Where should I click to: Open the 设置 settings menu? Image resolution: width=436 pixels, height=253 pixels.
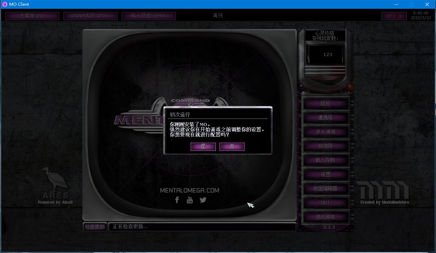tap(325, 174)
